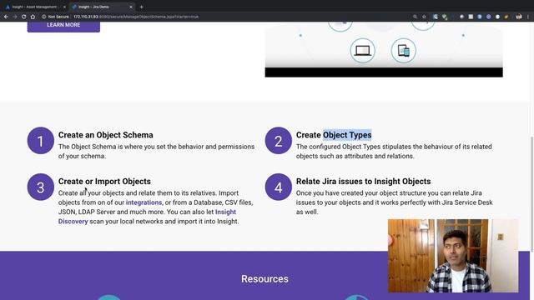Reload the current page
The width and height of the screenshot is (534, 300).
[x=23, y=17]
